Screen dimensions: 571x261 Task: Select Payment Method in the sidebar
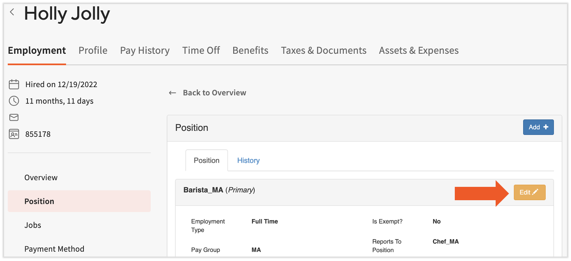[54, 249]
